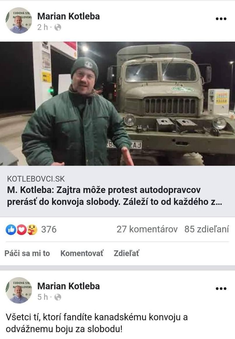Click the profile avatar on the first post

click(19, 21)
